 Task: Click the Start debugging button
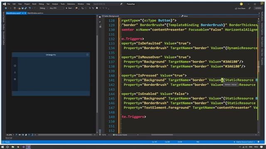pyautogui.click(x=69, y=8)
